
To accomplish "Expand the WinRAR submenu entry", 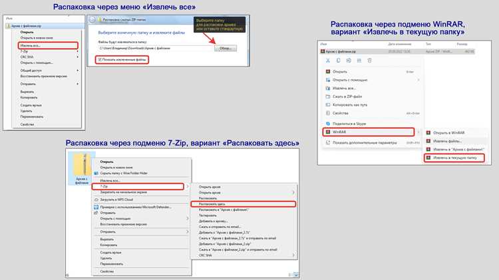I will (369, 132).
